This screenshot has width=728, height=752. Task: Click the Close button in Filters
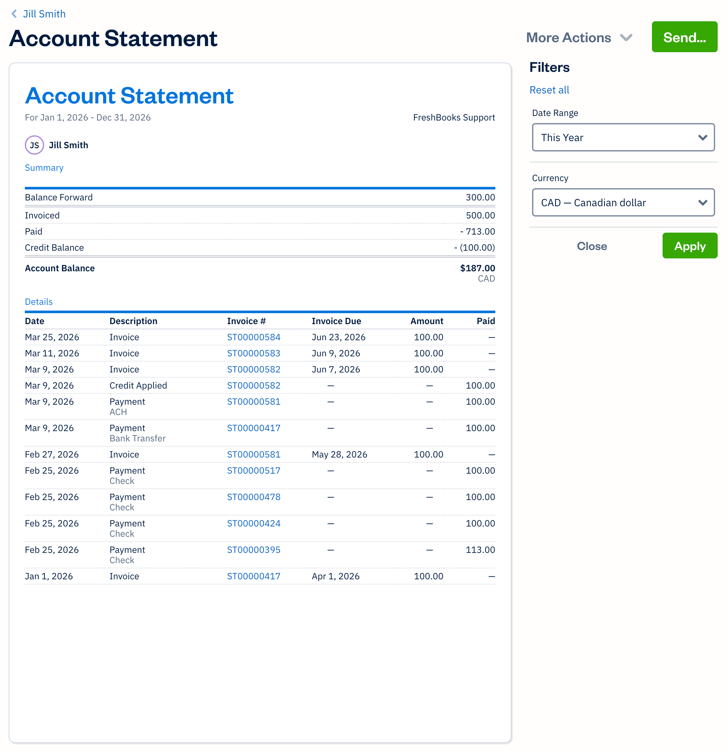click(x=591, y=246)
